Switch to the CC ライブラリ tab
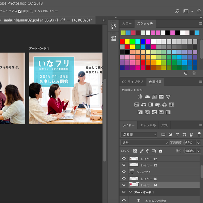This screenshot has width=203, height=203. pyautogui.click(x=133, y=82)
